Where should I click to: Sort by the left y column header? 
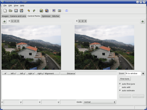21,74
